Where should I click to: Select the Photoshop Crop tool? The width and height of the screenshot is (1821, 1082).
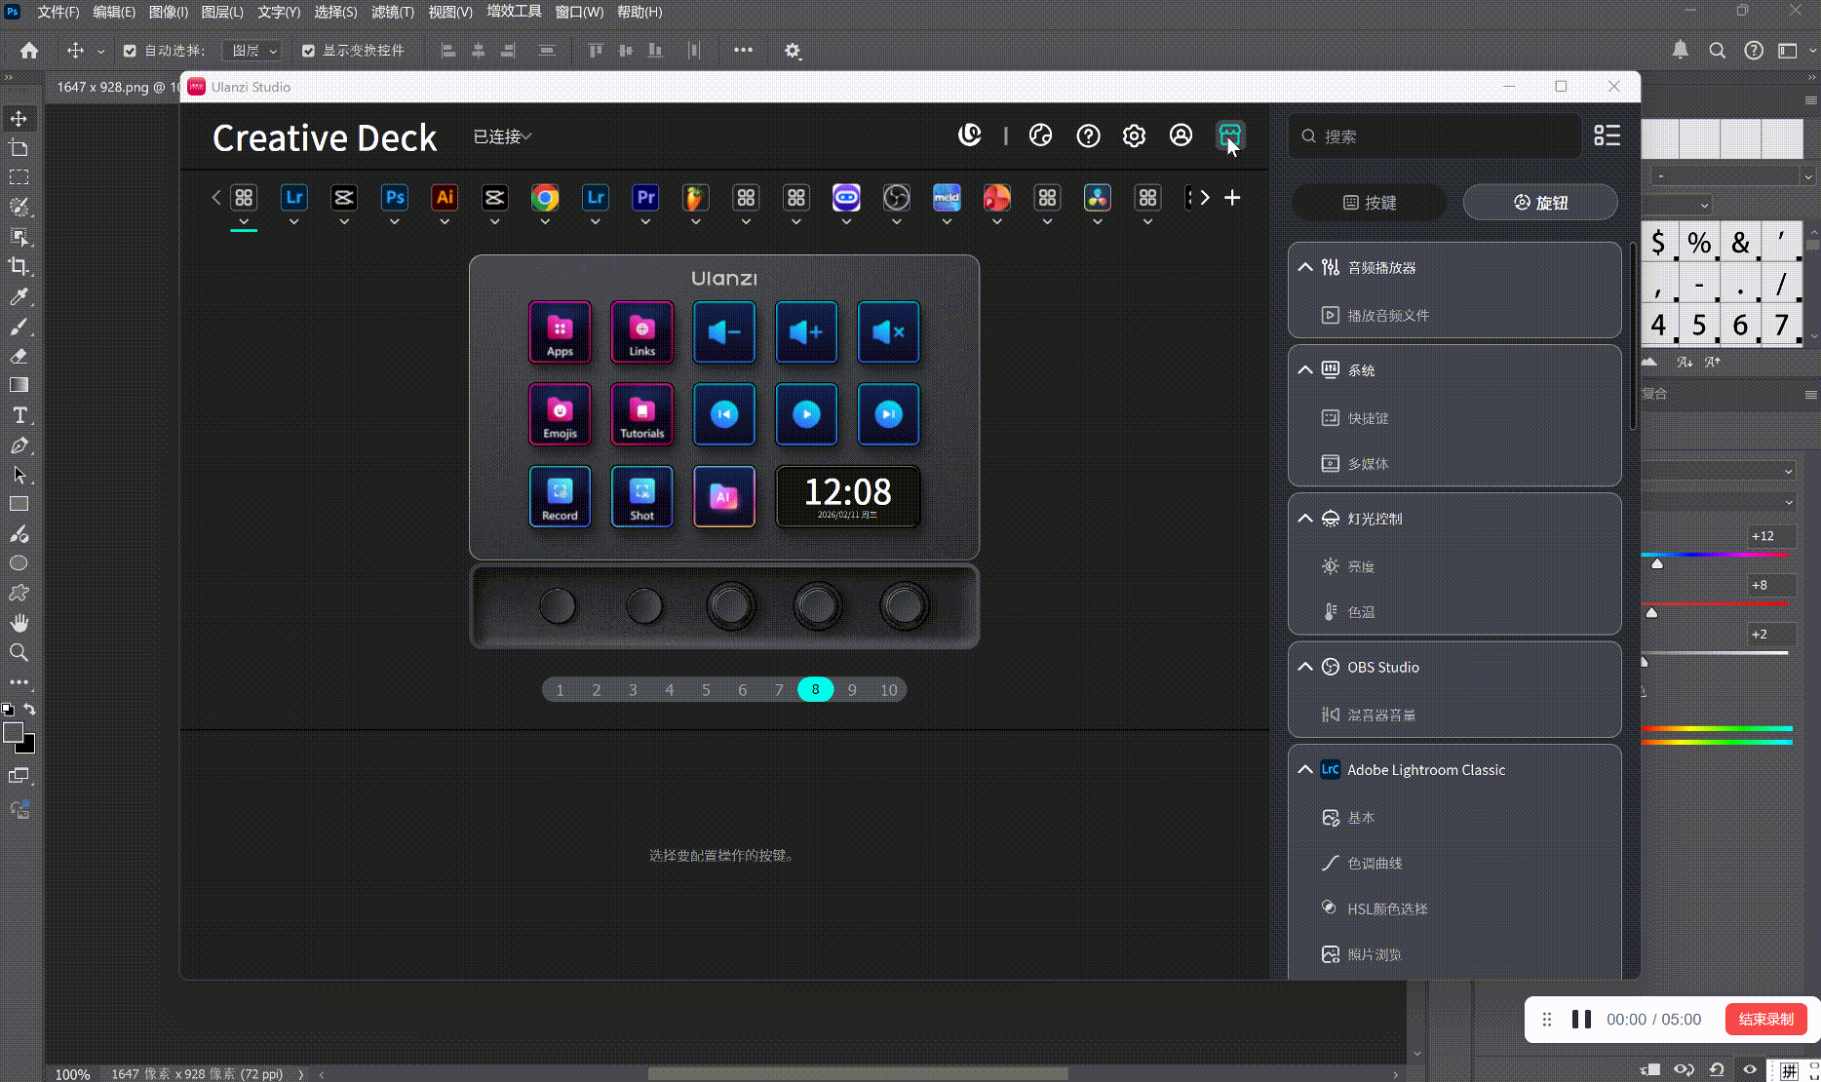[19, 266]
